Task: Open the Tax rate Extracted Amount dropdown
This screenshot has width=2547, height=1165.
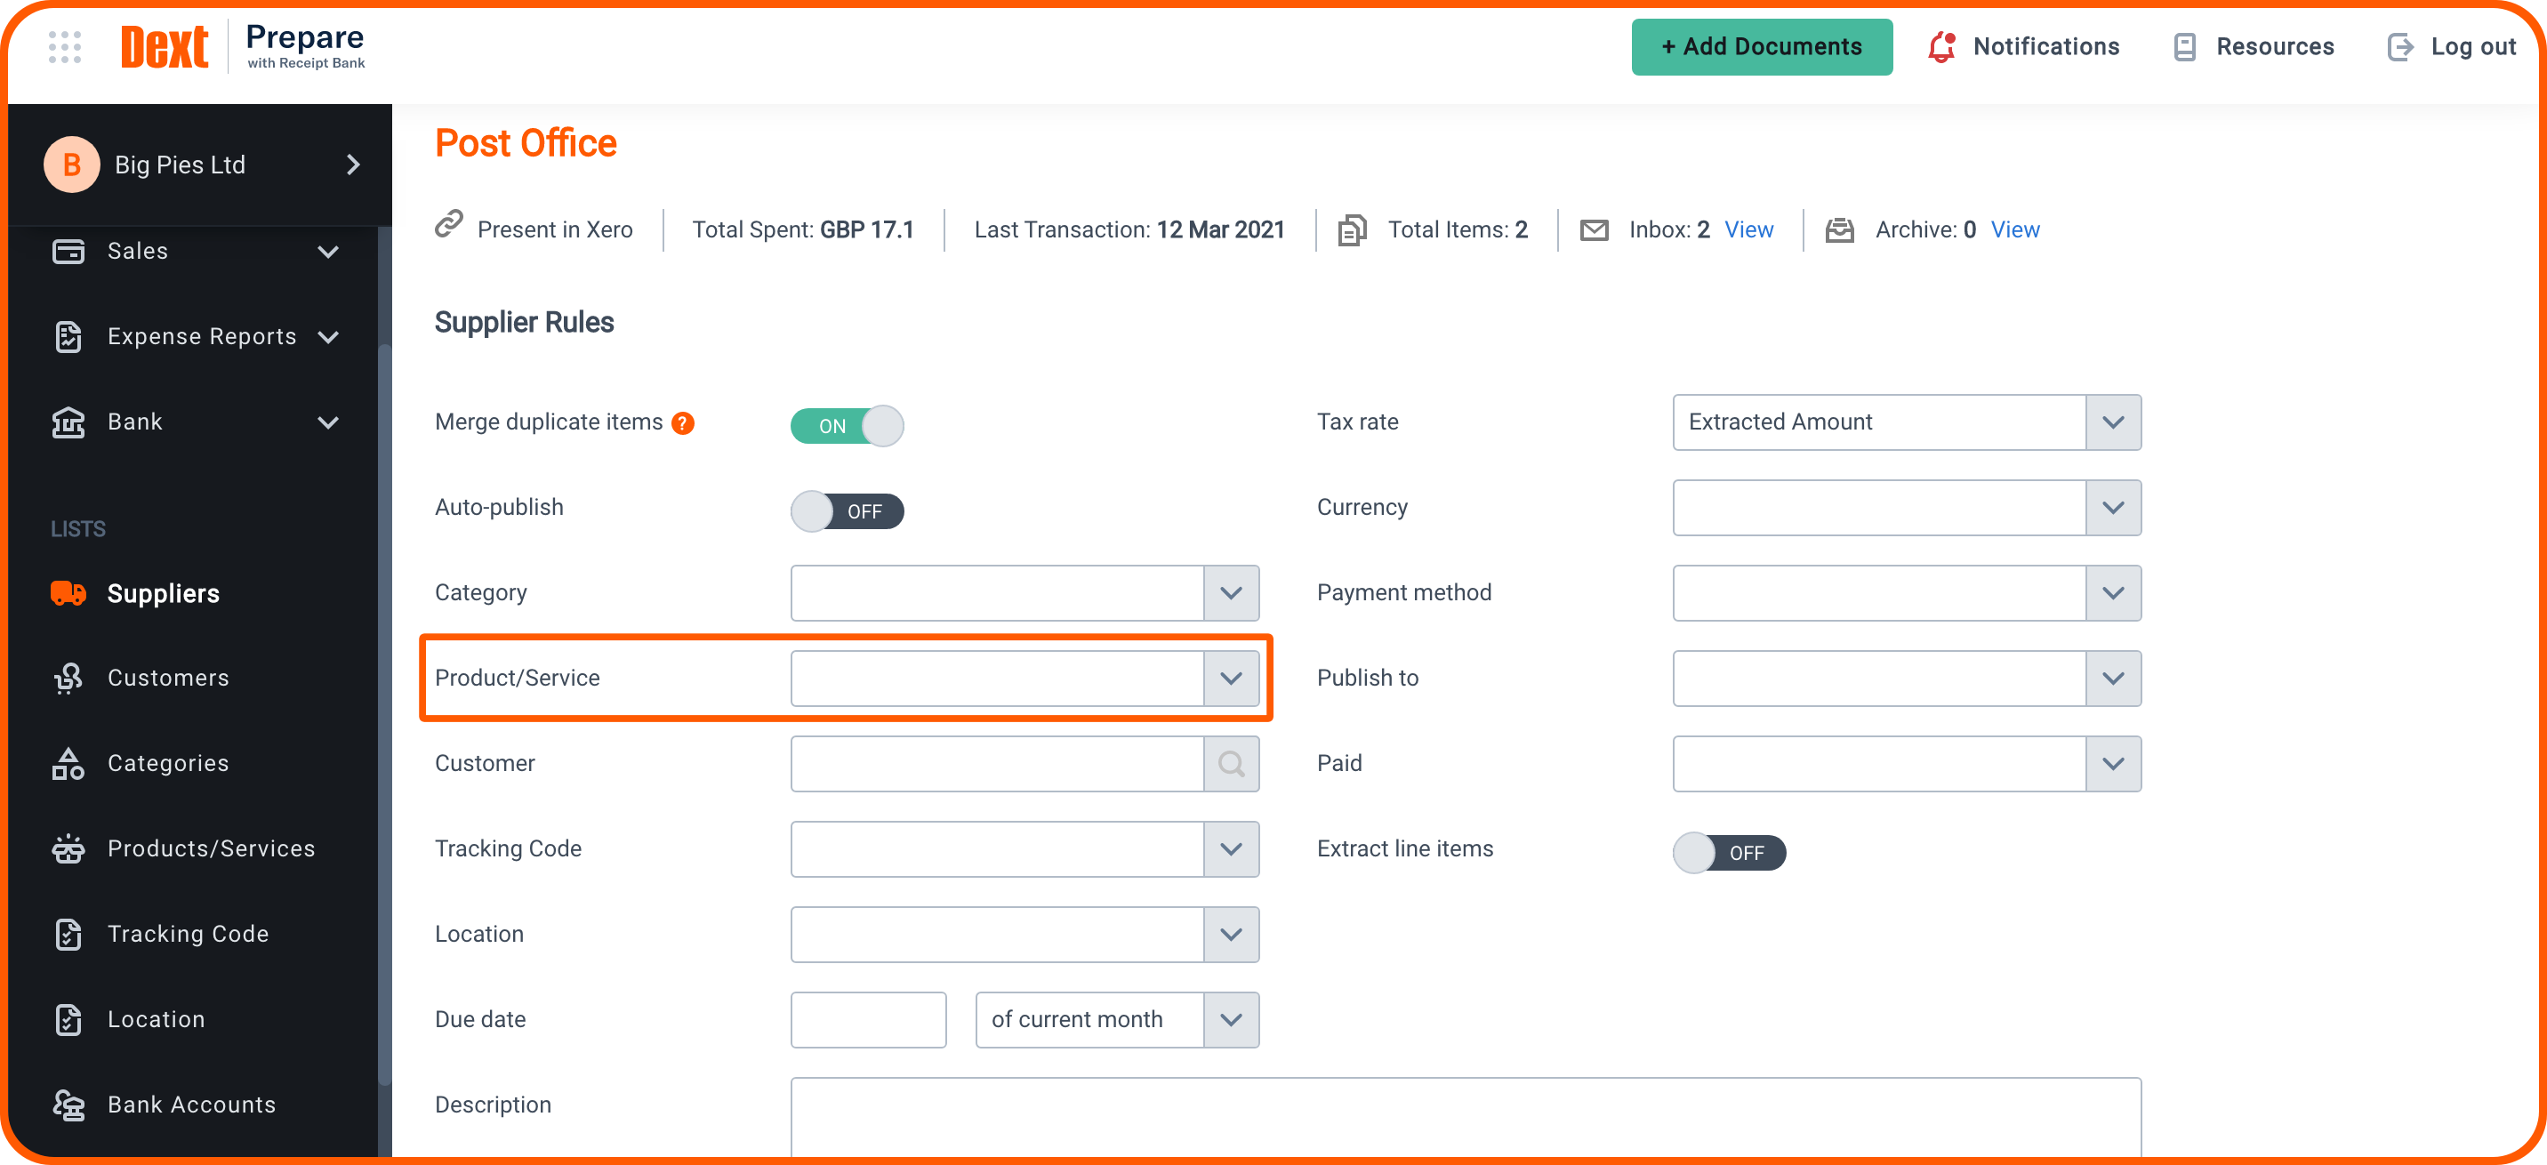Action: point(1907,422)
